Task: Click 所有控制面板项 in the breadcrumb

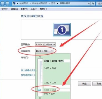Action: [39, 3]
